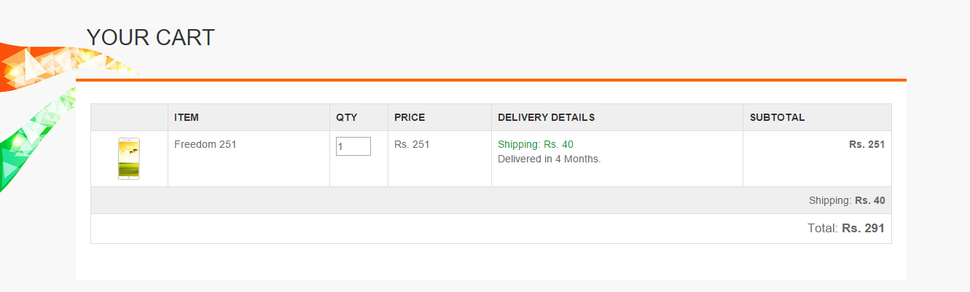Image resolution: width=970 pixels, height=292 pixels.
Task: Click the Delivered in 4 Months text
Action: (x=549, y=159)
